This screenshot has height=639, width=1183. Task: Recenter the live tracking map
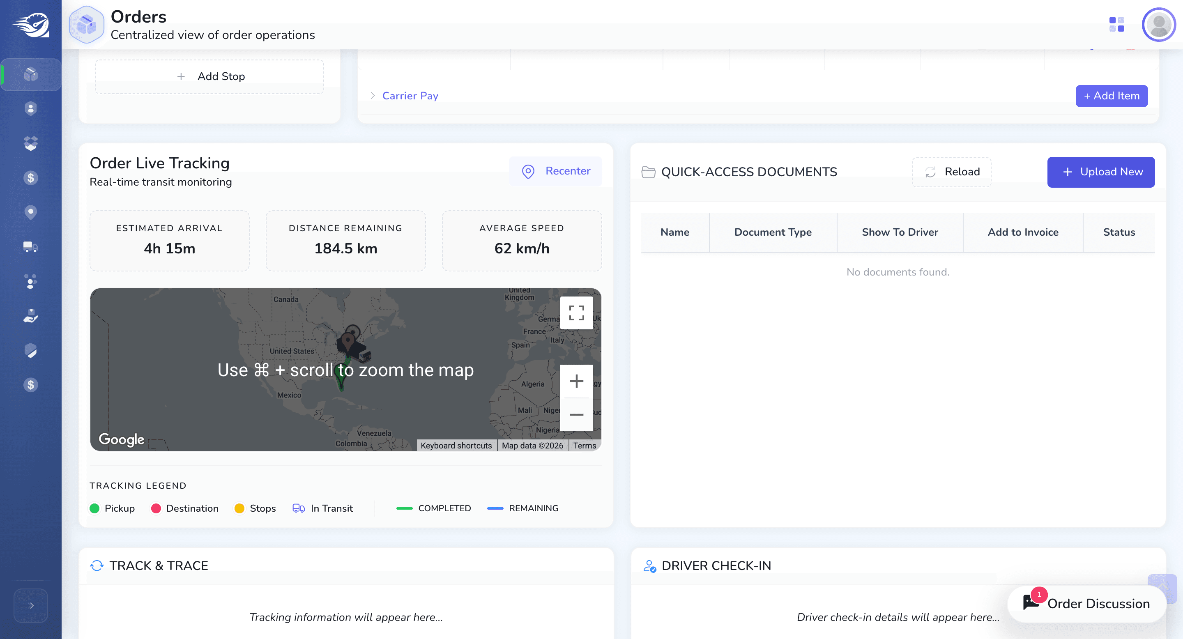coord(555,171)
